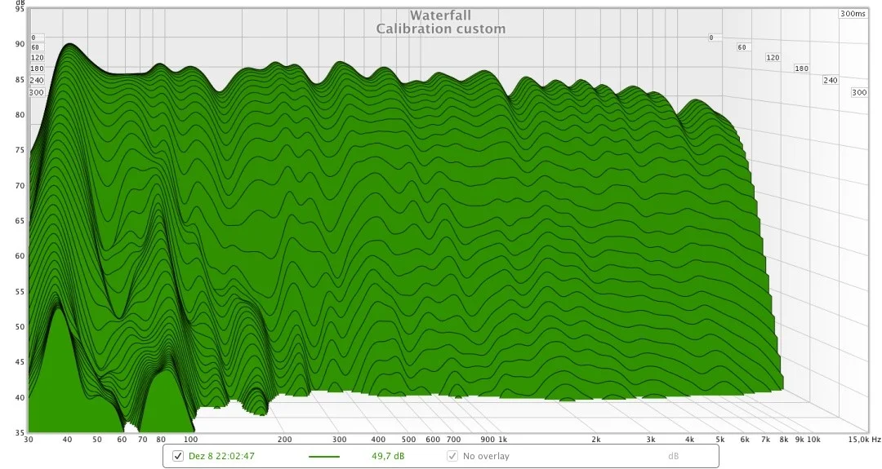Click the 100 Hz frequency axis label
Image resolution: width=882 pixels, height=469 pixels.
click(190, 440)
